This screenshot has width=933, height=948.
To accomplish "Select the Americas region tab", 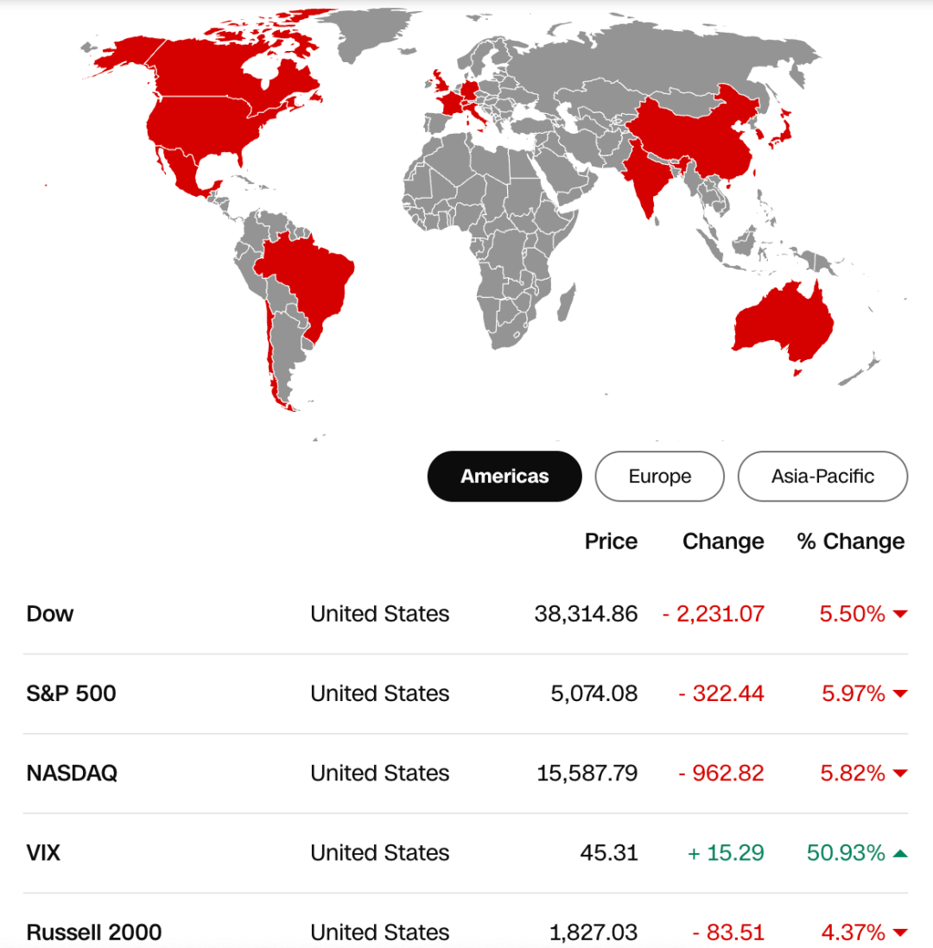I will [505, 477].
